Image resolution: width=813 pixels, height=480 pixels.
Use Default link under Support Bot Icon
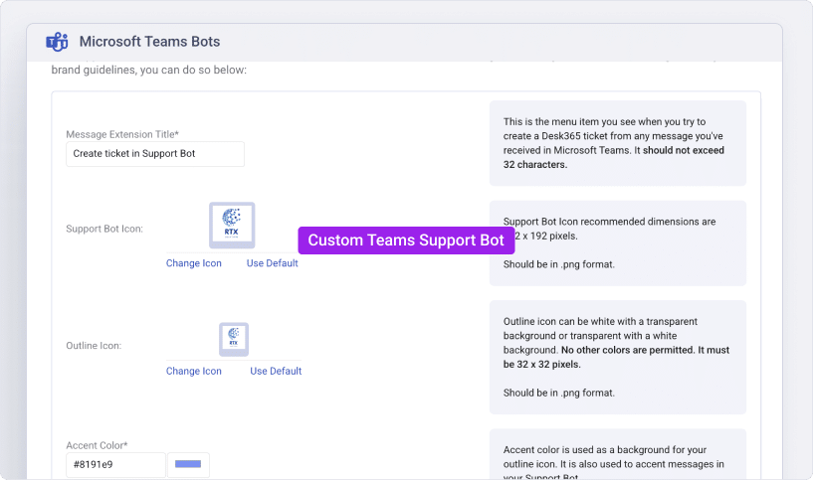point(273,263)
